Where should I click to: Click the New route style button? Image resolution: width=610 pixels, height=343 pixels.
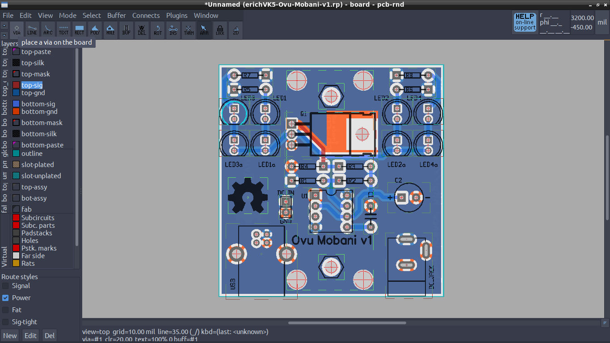(10, 336)
